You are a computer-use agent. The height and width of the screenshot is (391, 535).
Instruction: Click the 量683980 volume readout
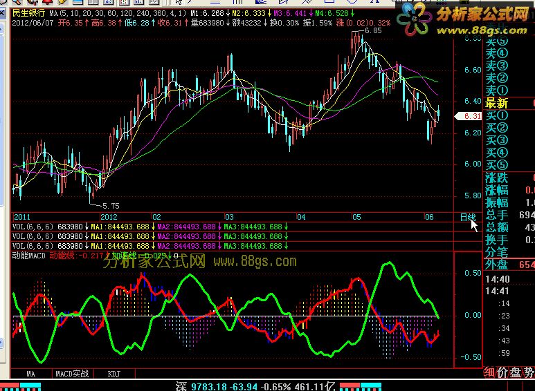(207, 23)
